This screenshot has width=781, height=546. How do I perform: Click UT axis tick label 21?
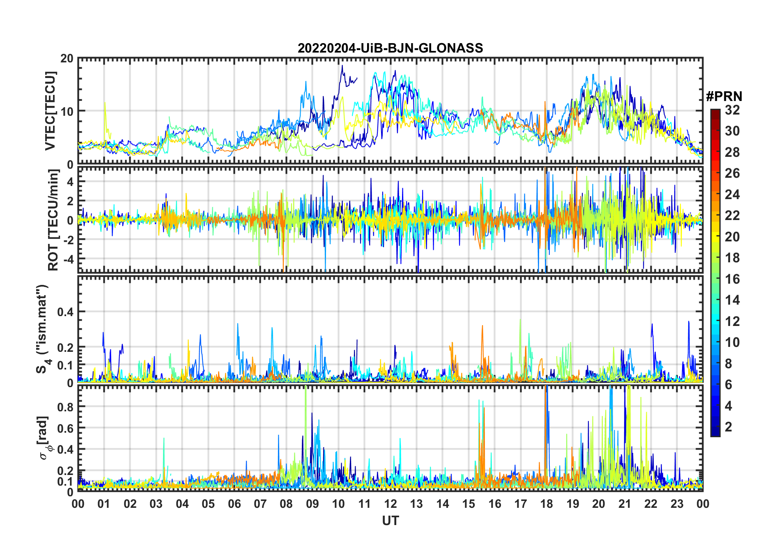625,504
